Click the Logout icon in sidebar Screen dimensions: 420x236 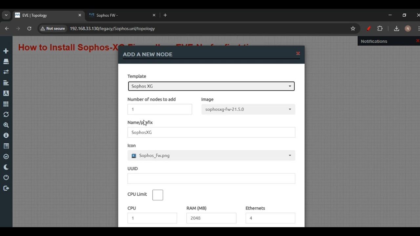click(6, 188)
